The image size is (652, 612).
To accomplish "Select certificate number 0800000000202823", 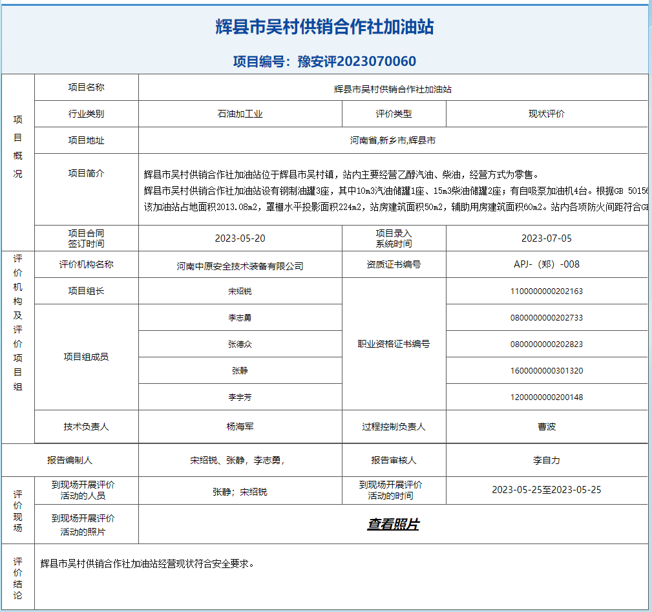I will [547, 344].
